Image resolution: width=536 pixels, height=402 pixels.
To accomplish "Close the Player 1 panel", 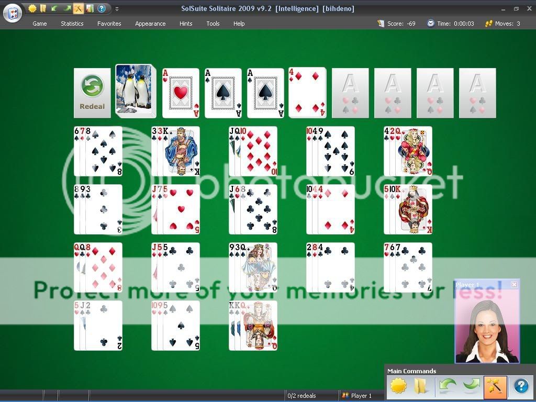I will [514, 284].
